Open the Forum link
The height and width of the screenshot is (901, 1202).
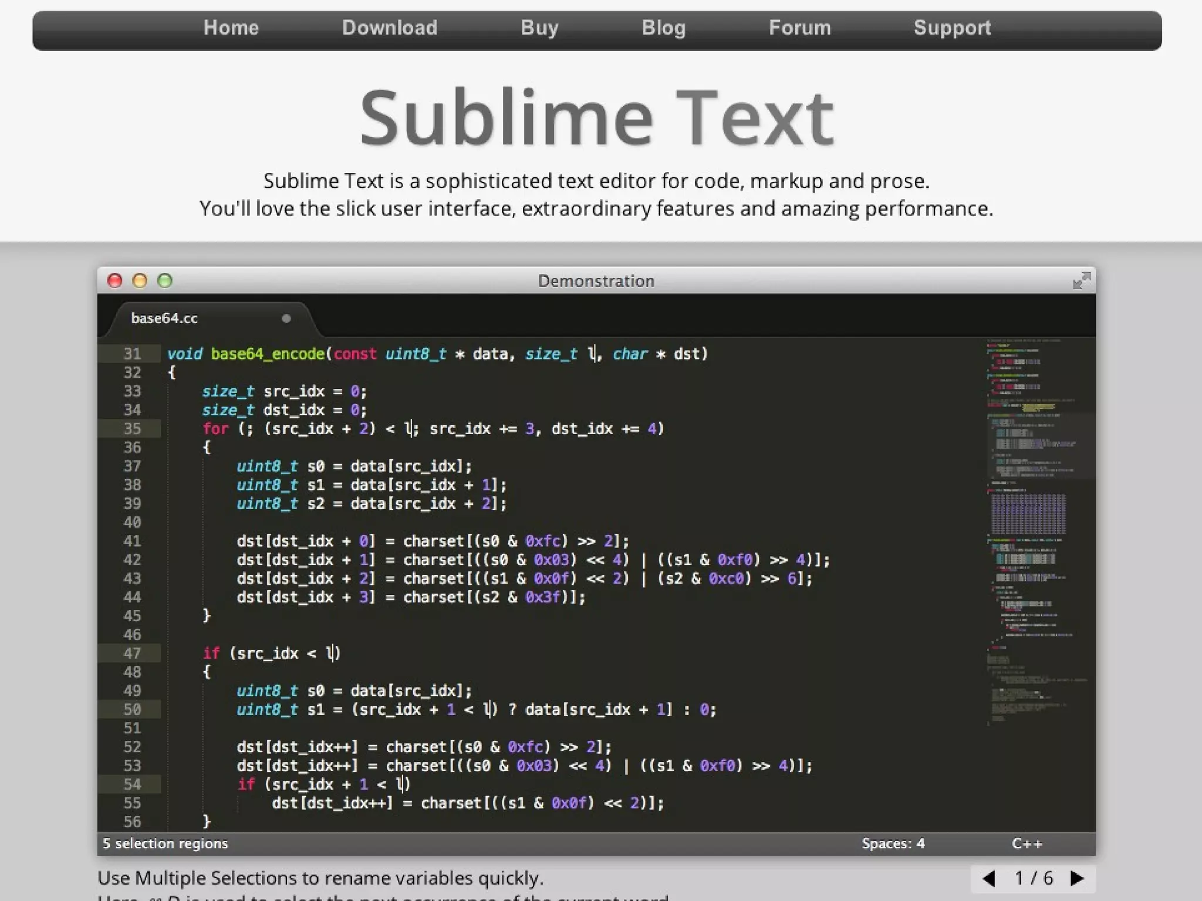tap(800, 28)
